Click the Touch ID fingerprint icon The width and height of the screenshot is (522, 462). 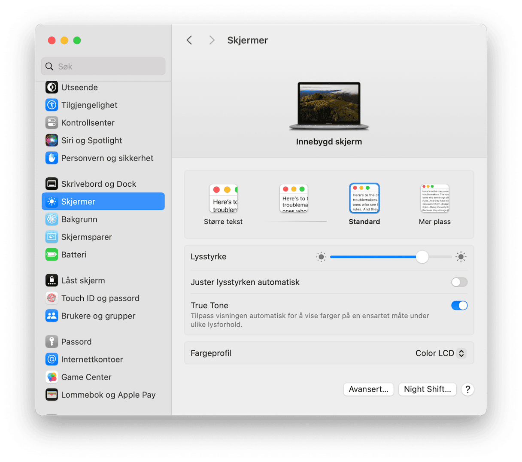tap(52, 298)
